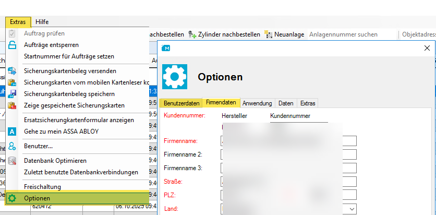Click the Sicherungskartenbeleg versenden icon
Screen dimensions: 436x215
13,71
